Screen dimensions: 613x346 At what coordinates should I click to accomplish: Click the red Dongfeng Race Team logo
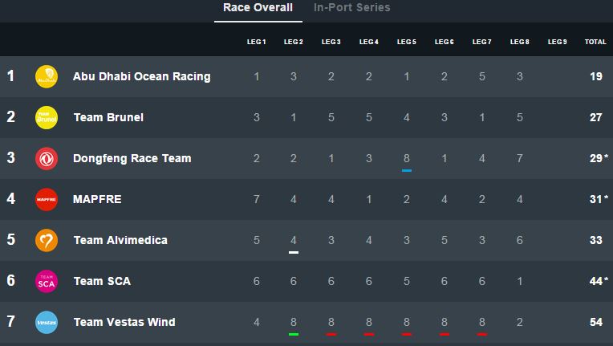[x=47, y=159]
